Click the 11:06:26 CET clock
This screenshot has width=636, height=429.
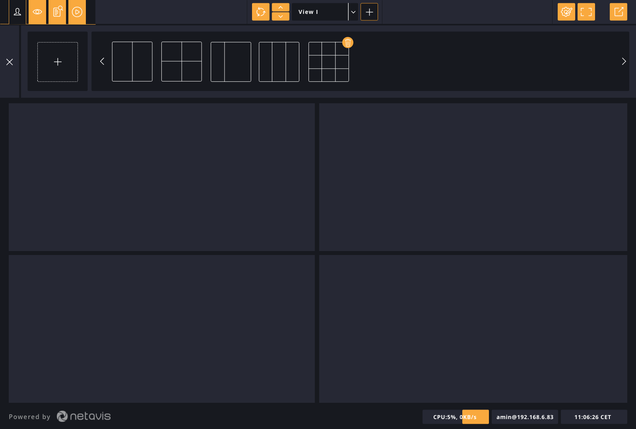pos(594,417)
